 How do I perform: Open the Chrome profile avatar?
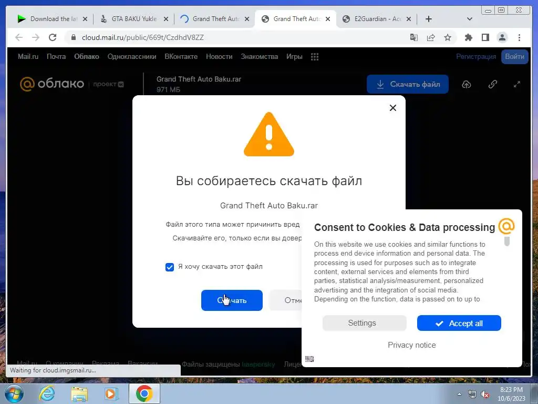coord(502,37)
